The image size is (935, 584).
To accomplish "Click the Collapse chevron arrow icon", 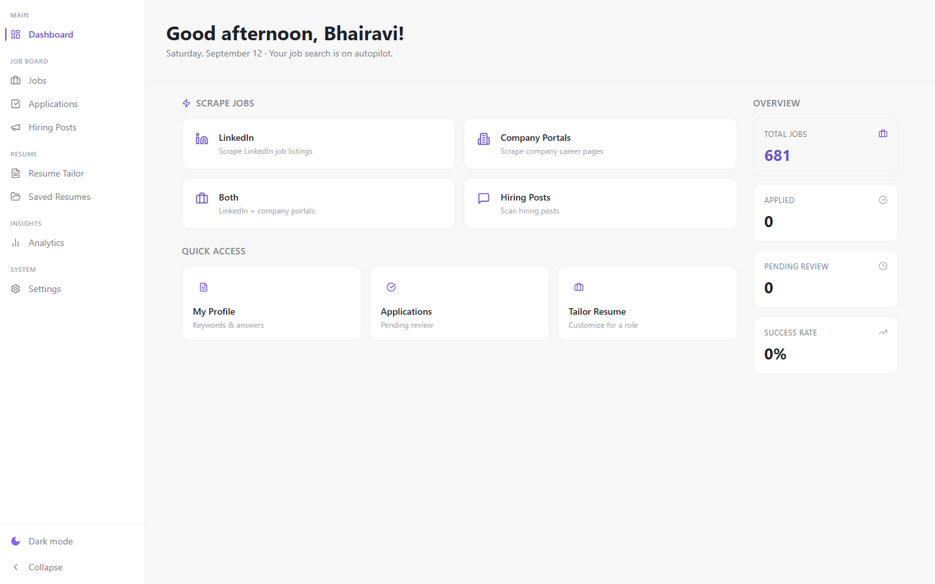I will 16,567.
